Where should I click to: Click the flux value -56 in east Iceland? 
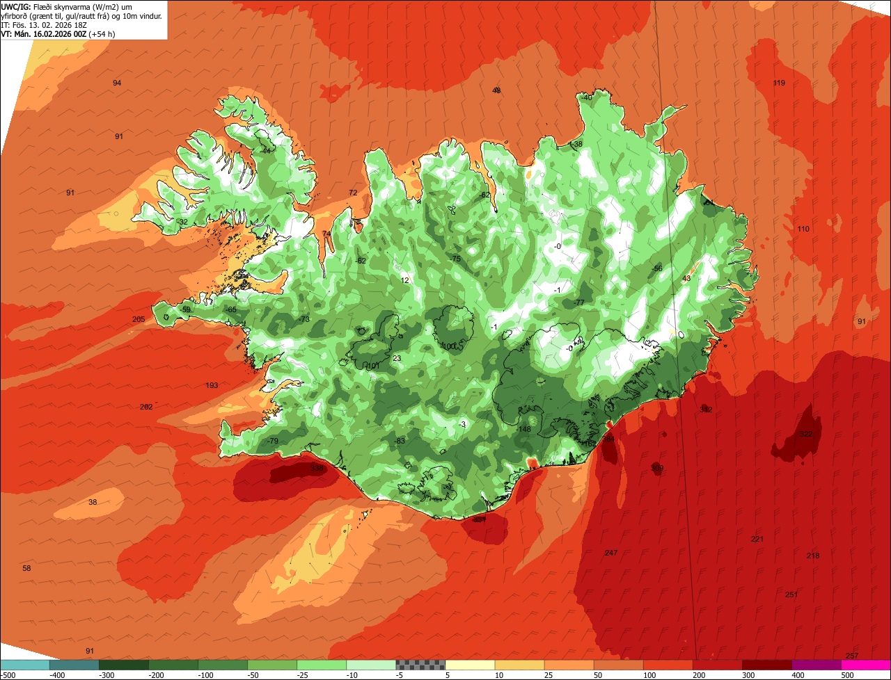[656, 268]
